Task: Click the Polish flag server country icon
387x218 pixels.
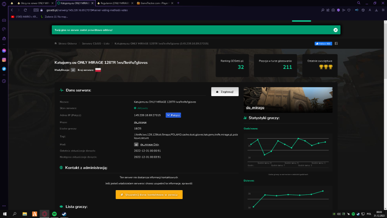Action: 98,70
